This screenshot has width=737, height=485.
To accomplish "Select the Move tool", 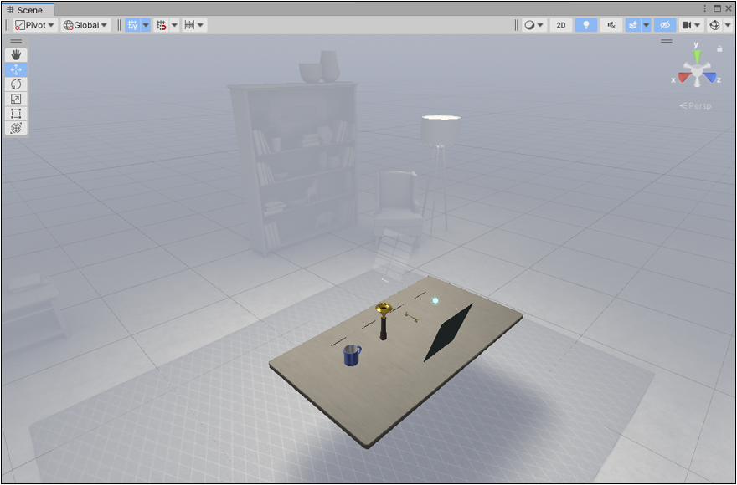I will (x=16, y=70).
